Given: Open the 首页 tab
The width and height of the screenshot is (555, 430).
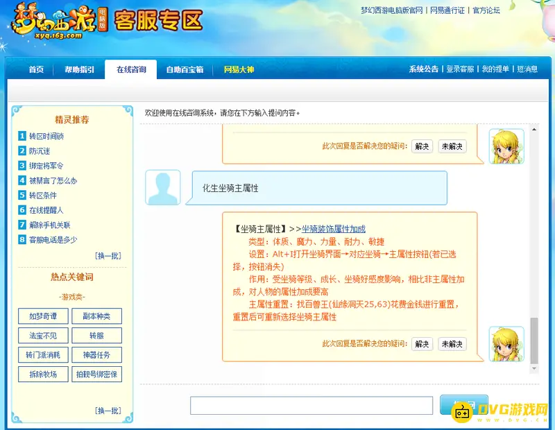Looking at the screenshot, I should 36,69.
